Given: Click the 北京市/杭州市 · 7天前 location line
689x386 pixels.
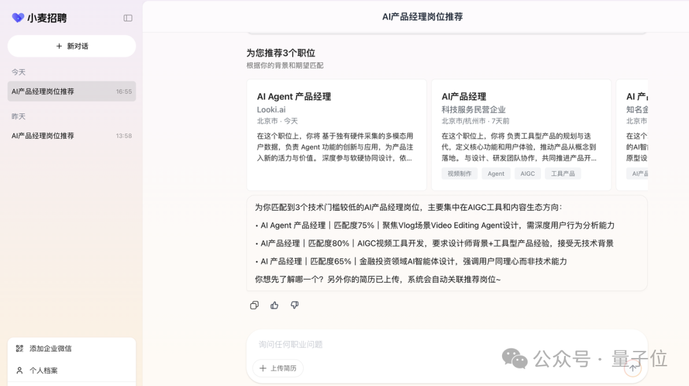Looking at the screenshot, I should pos(475,121).
